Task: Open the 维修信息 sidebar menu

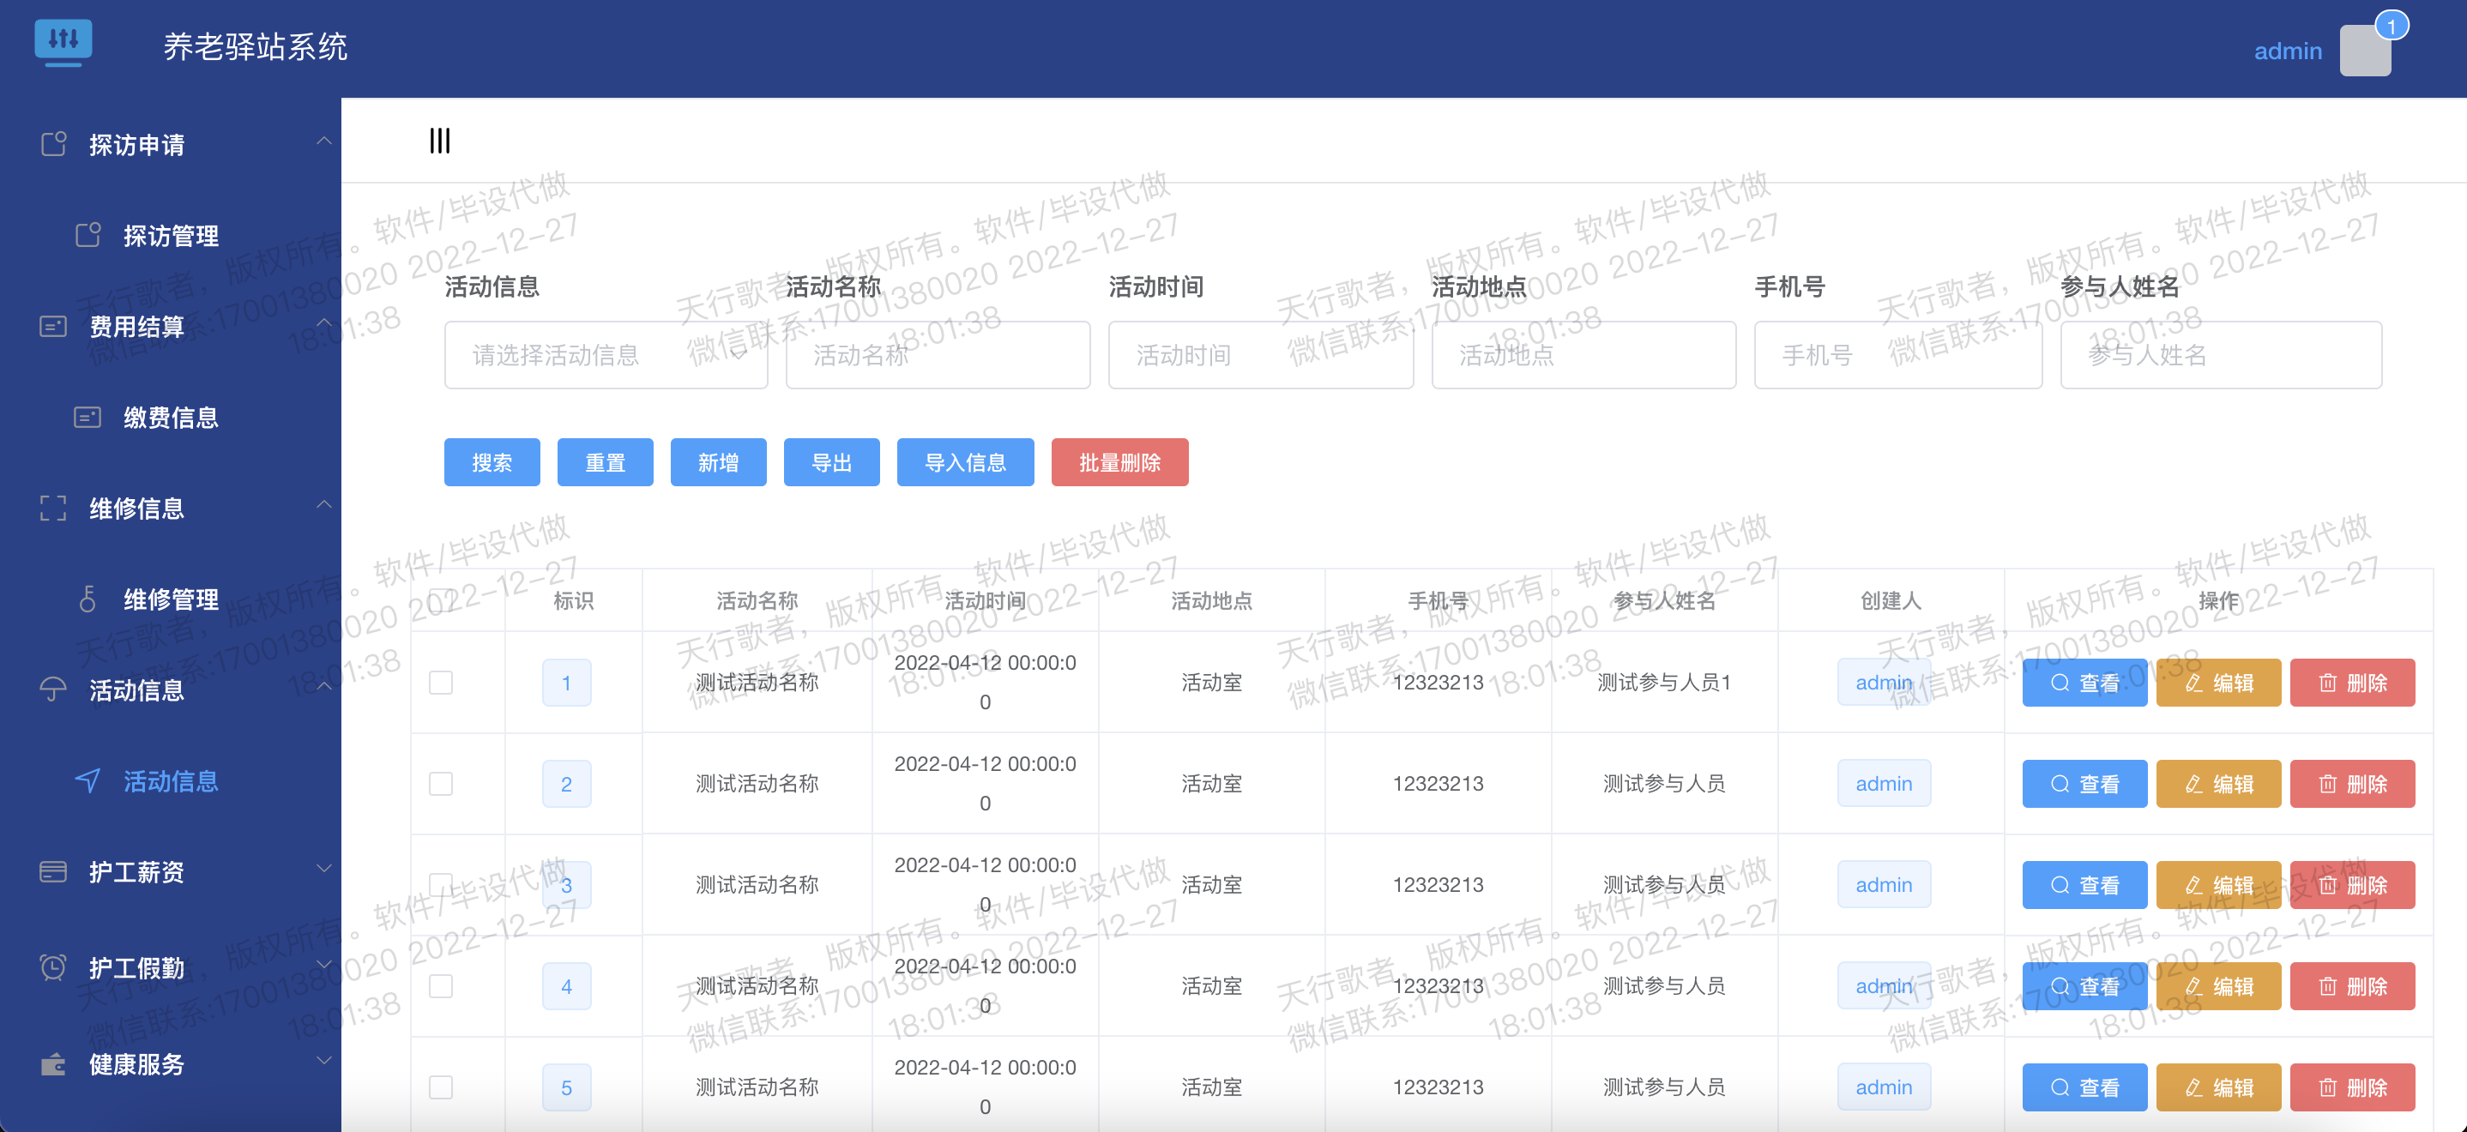Action: point(134,509)
